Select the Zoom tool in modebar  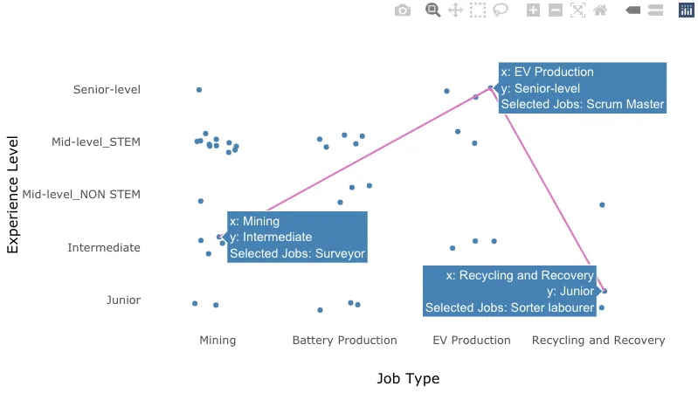tap(432, 10)
